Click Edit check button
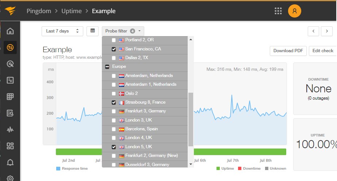This screenshot has height=181, width=337. [323, 51]
